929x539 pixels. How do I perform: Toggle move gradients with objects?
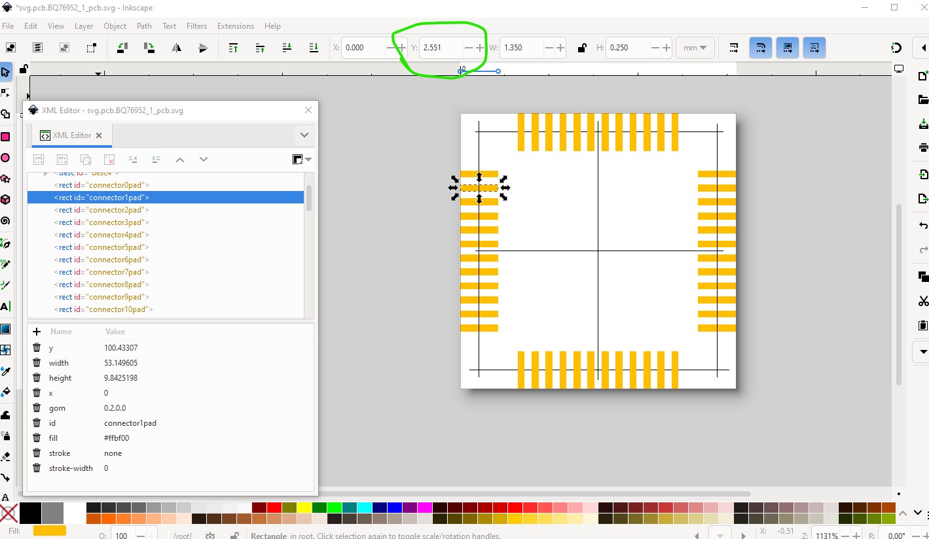tap(788, 48)
